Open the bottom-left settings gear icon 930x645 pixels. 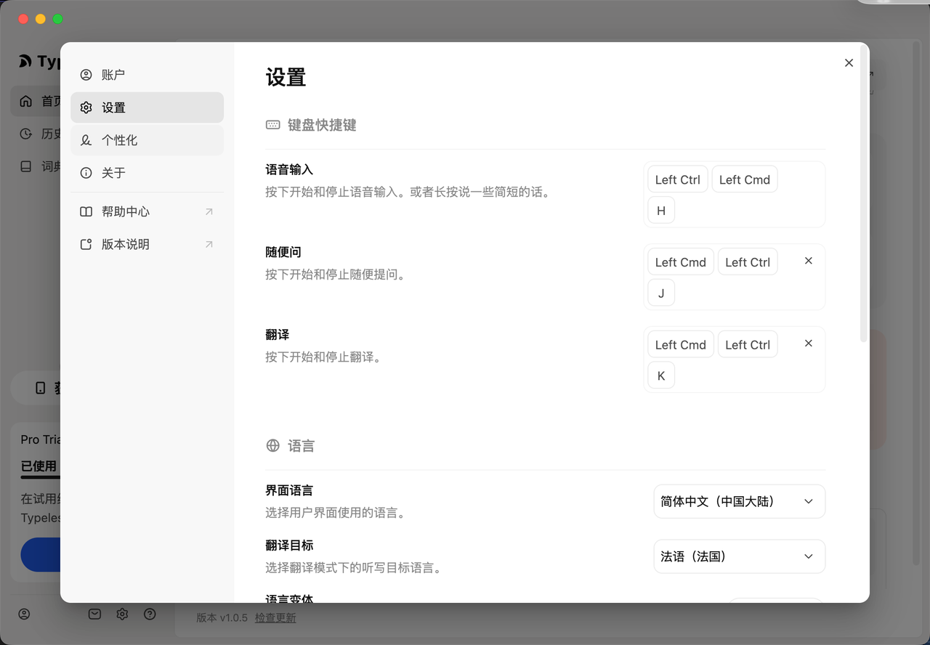[122, 614]
